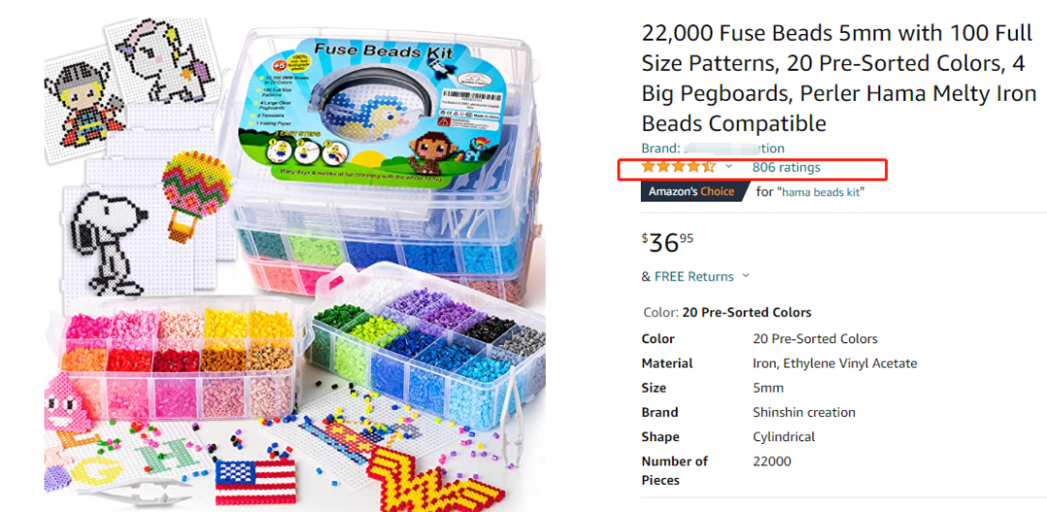Screen dimensions: 1047x512
Task: Click the Shinshin creation brand value
Action: coord(804,412)
